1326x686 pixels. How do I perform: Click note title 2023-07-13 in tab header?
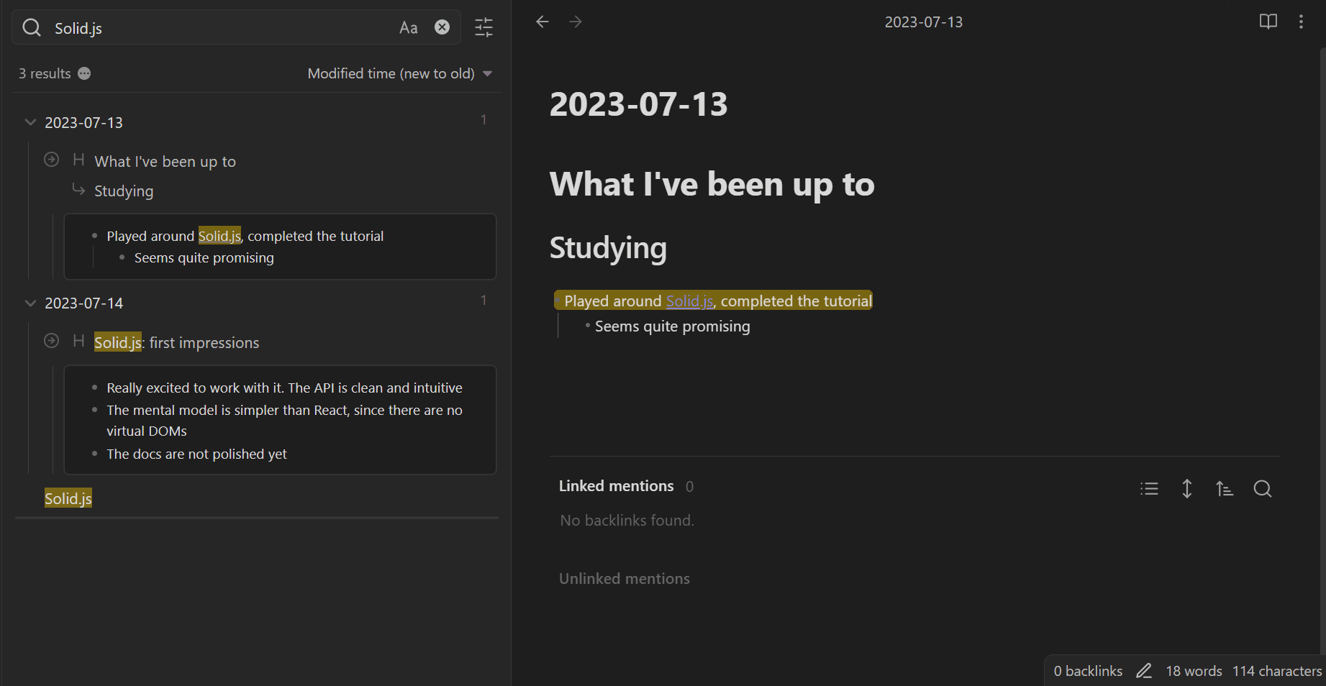(x=924, y=22)
